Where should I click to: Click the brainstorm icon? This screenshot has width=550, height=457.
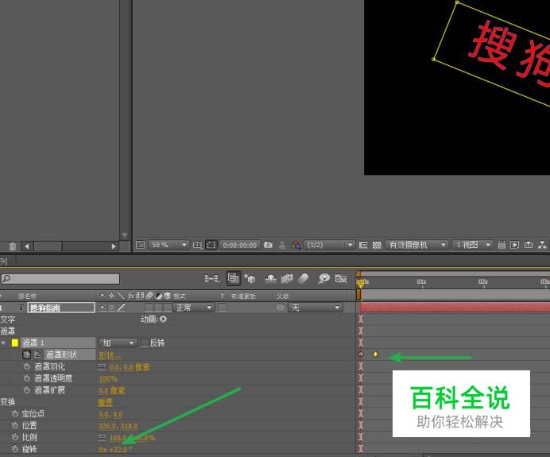click(323, 278)
